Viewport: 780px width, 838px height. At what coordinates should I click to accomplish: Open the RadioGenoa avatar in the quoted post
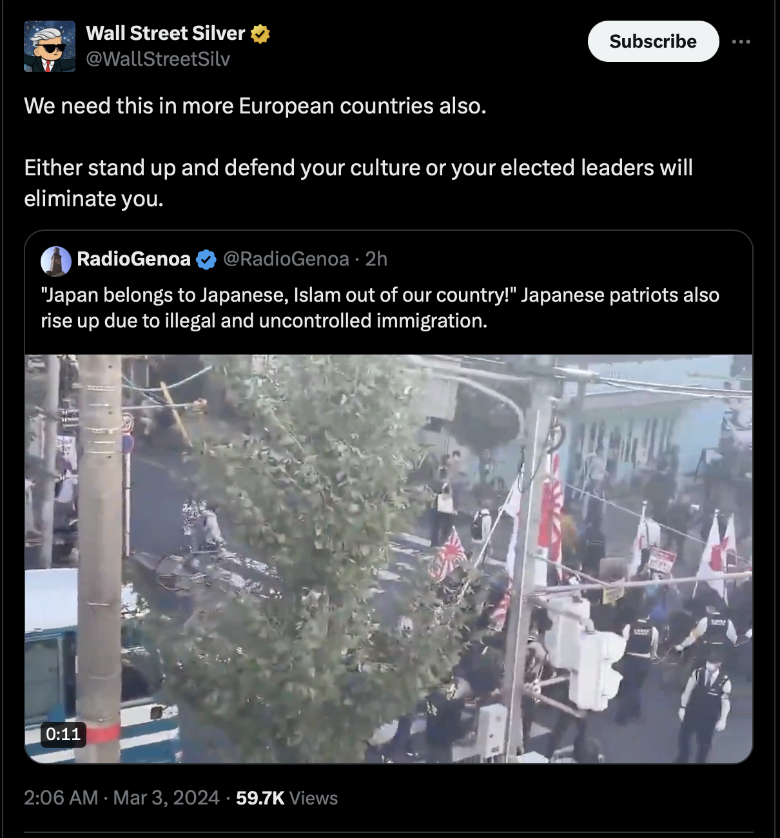pyautogui.click(x=56, y=260)
